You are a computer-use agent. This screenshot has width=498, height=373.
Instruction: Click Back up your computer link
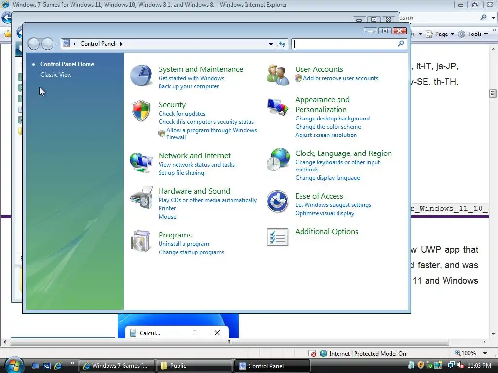[x=189, y=86]
